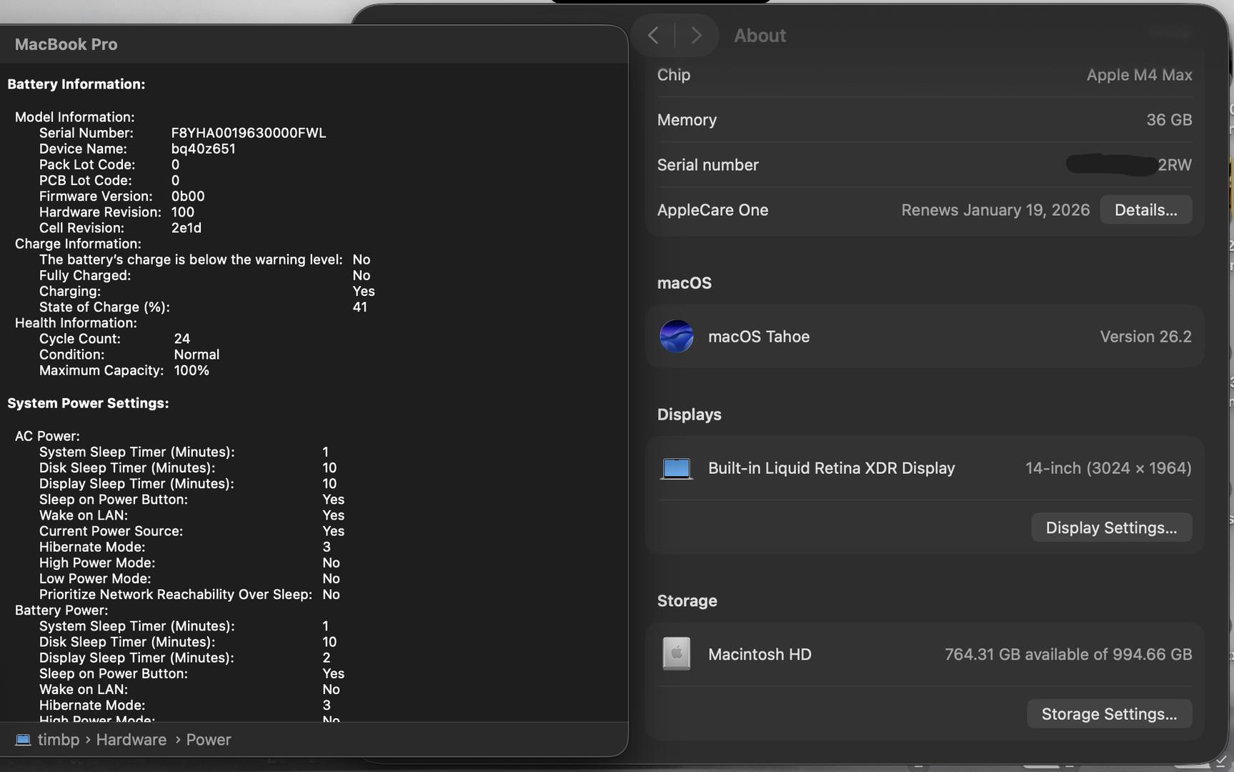Click the Apple M4 Max chip value

[1139, 75]
